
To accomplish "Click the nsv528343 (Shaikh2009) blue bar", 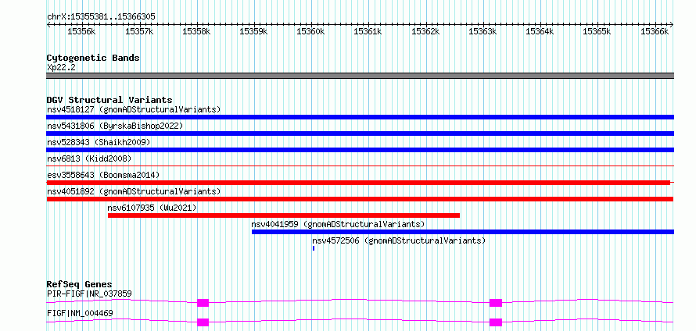I will (x=360, y=150).
